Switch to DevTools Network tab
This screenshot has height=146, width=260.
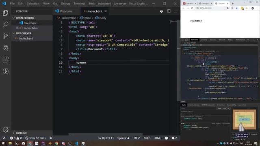pyautogui.click(x=222, y=40)
